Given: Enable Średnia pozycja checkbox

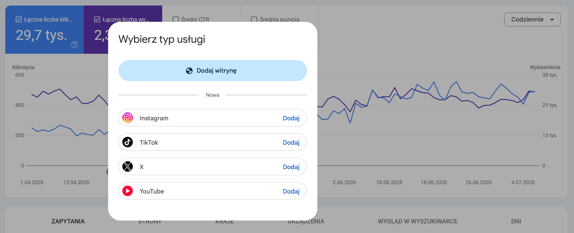Looking at the screenshot, I should click(254, 19).
